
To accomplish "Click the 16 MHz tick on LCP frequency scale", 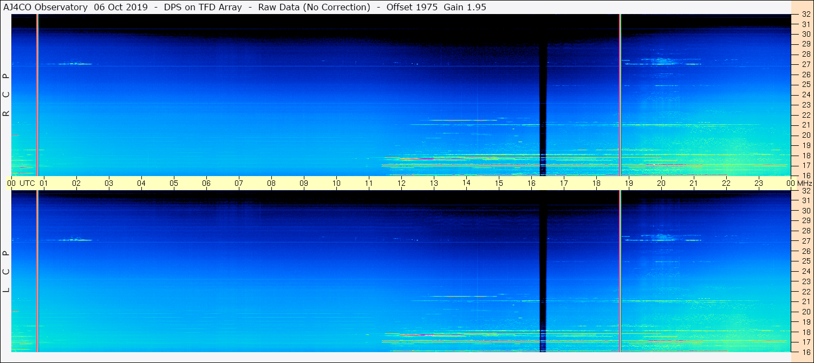I will (x=805, y=352).
